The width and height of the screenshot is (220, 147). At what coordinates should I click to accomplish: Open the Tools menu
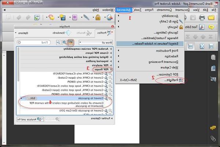(x=137, y=10)
